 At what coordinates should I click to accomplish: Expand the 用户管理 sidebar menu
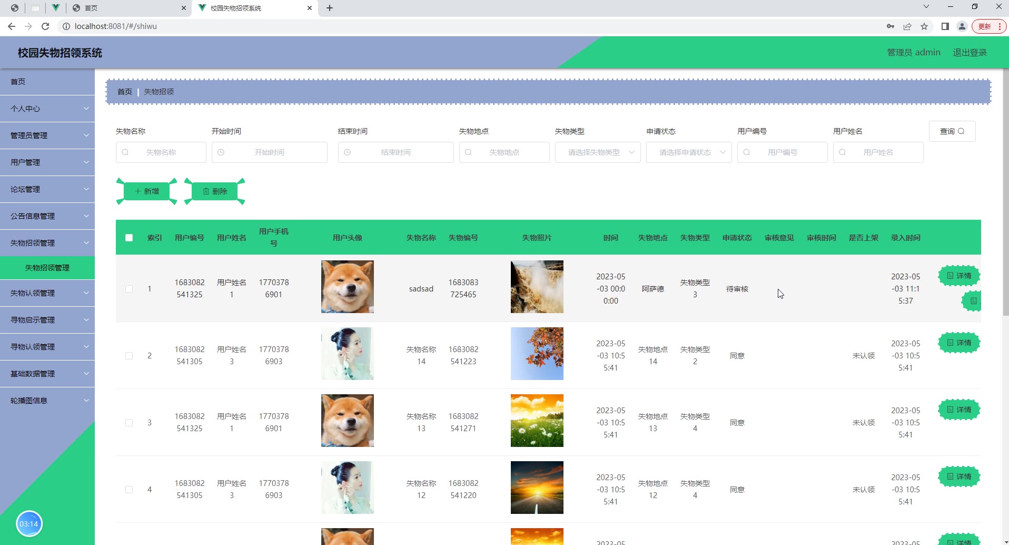tap(47, 162)
